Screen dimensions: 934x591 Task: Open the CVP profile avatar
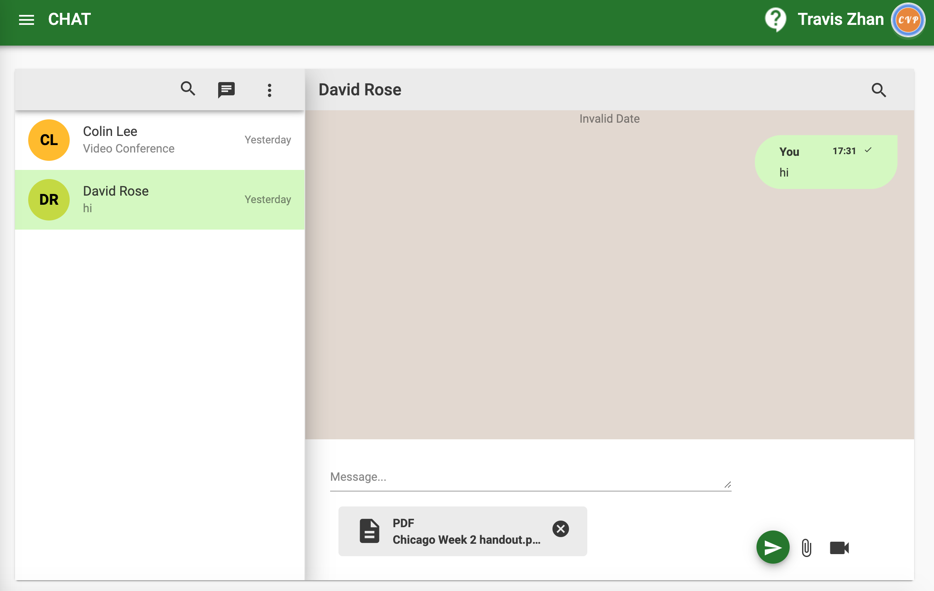pyautogui.click(x=908, y=20)
